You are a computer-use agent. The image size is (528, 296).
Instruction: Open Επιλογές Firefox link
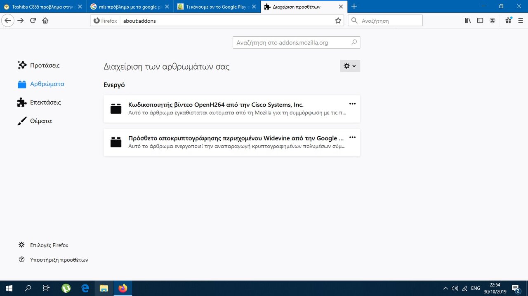coord(43,245)
